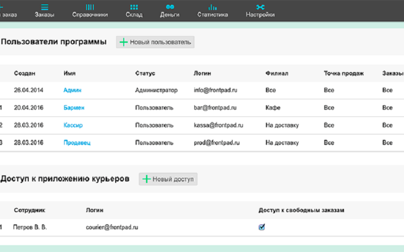This screenshot has width=404, height=252.
Task: Select courier@frontpad.ru login cell
Action: tap(112, 227)
